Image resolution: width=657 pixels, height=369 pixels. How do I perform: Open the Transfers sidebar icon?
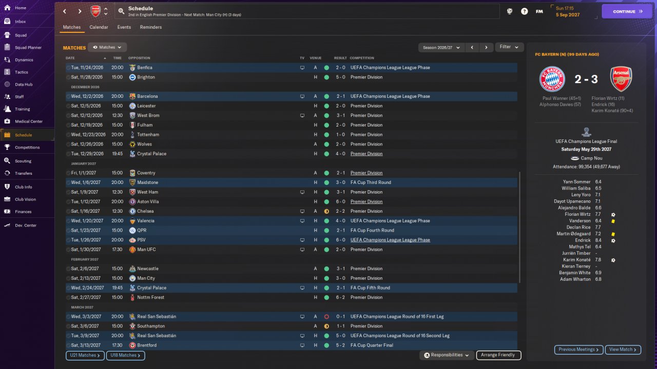click(x=7, y=173)
